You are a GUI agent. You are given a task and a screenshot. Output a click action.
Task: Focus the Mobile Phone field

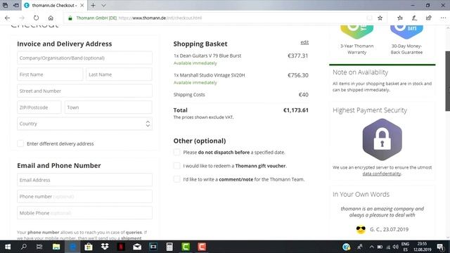pyautogui.click(x=84, y=213)
